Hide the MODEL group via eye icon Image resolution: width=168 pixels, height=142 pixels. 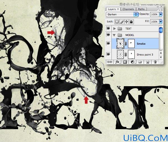coord(108,35)
